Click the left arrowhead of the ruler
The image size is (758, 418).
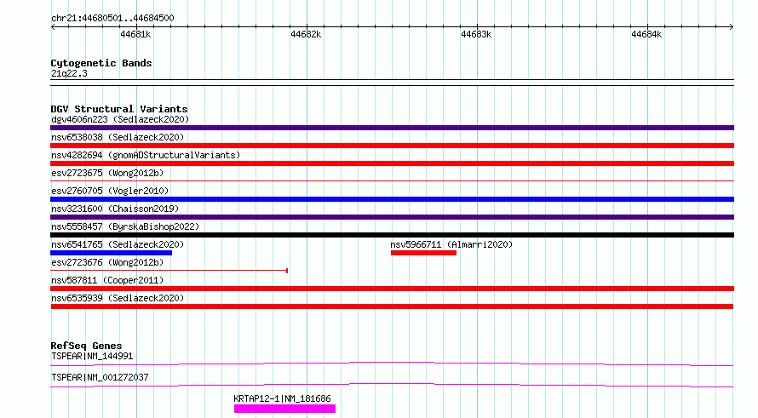(53, 27)
